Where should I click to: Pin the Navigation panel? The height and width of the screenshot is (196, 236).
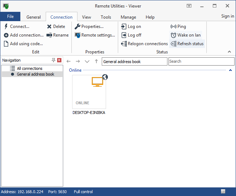point(54,60)
